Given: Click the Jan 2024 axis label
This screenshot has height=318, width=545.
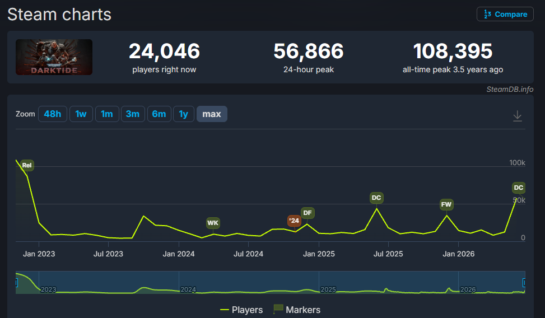Looking at the screenshot, I should pyautogui.click(x=179, y=254).
